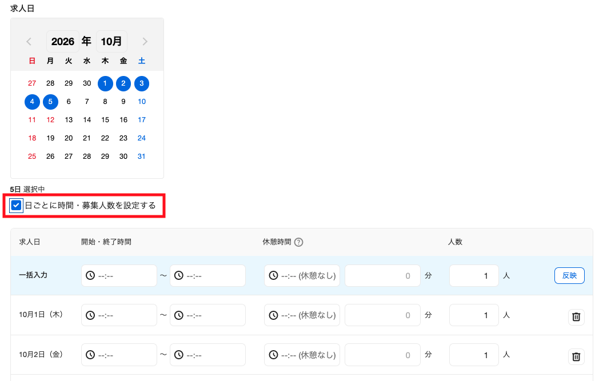Deselect October 3 in the calendar
The image size is (603, 381).
(x=142, y=83)
